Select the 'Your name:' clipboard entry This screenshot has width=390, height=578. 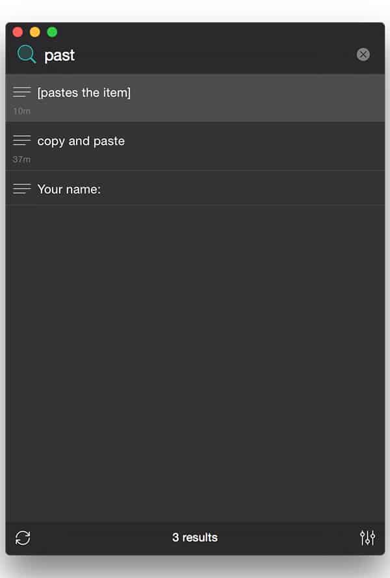coord(195,188)
